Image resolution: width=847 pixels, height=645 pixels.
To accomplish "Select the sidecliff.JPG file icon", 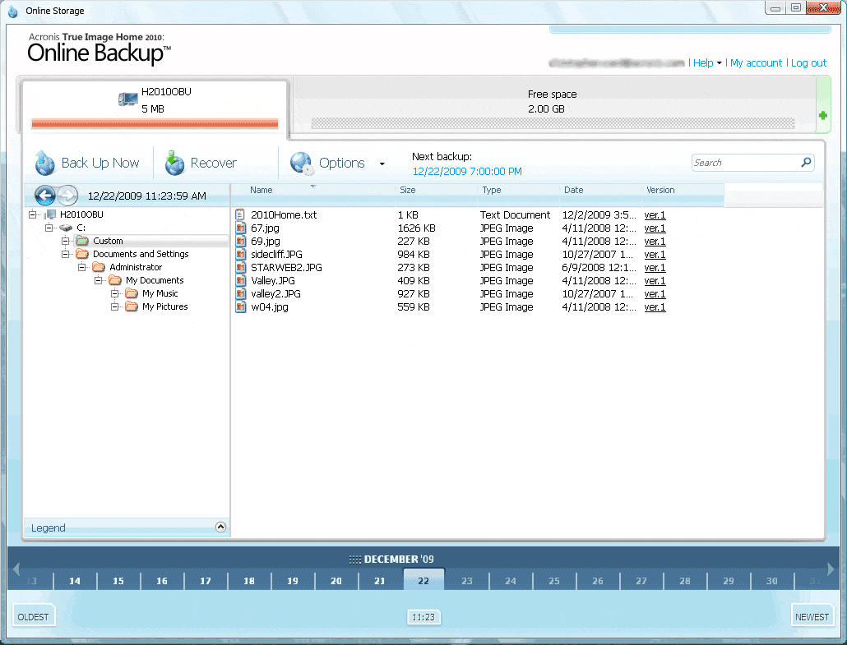I will pyautogui.click(x=240, y=254).
